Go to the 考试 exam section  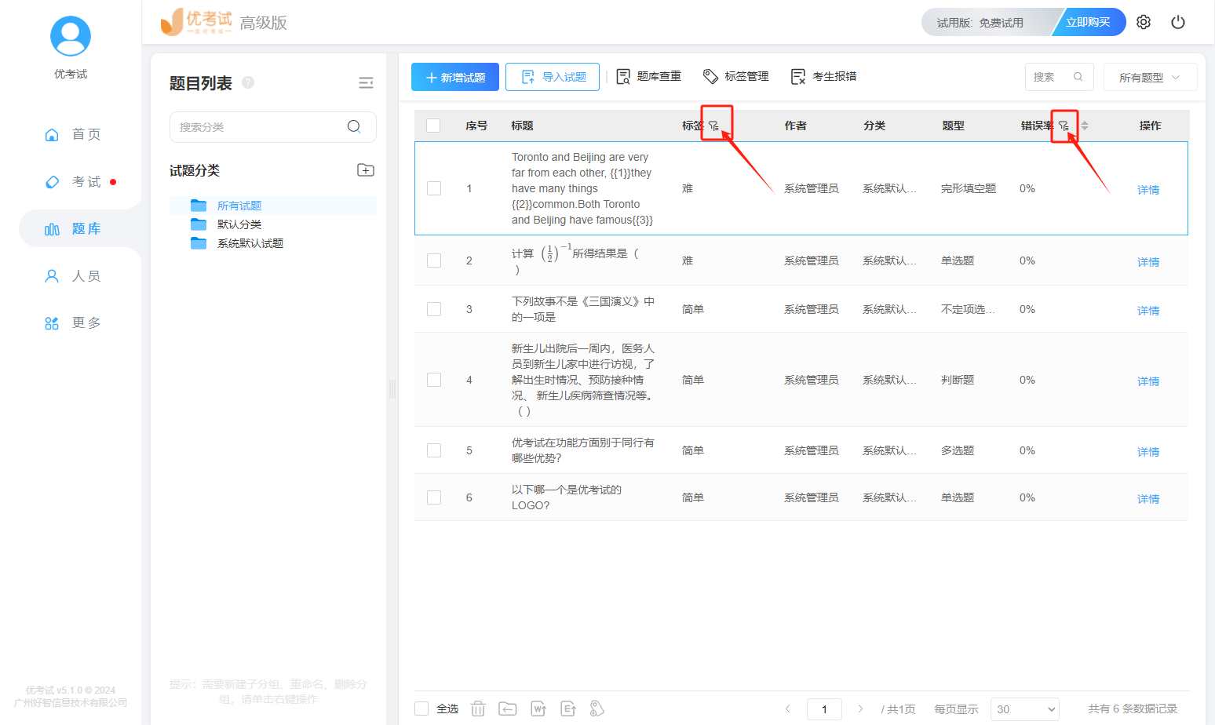click(x=72, y=181)
